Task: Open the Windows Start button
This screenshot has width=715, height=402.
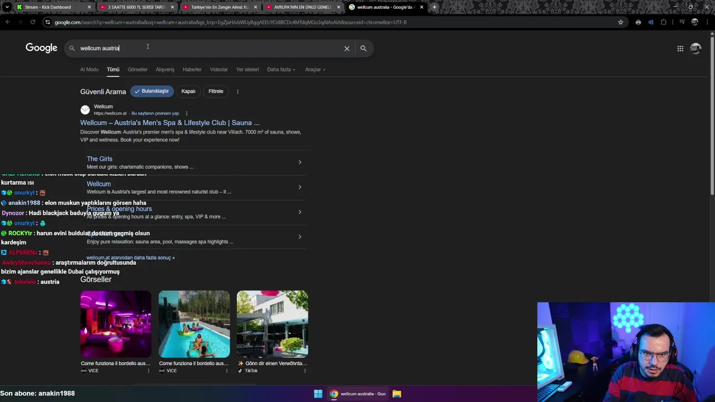Action: pos(318,394)
